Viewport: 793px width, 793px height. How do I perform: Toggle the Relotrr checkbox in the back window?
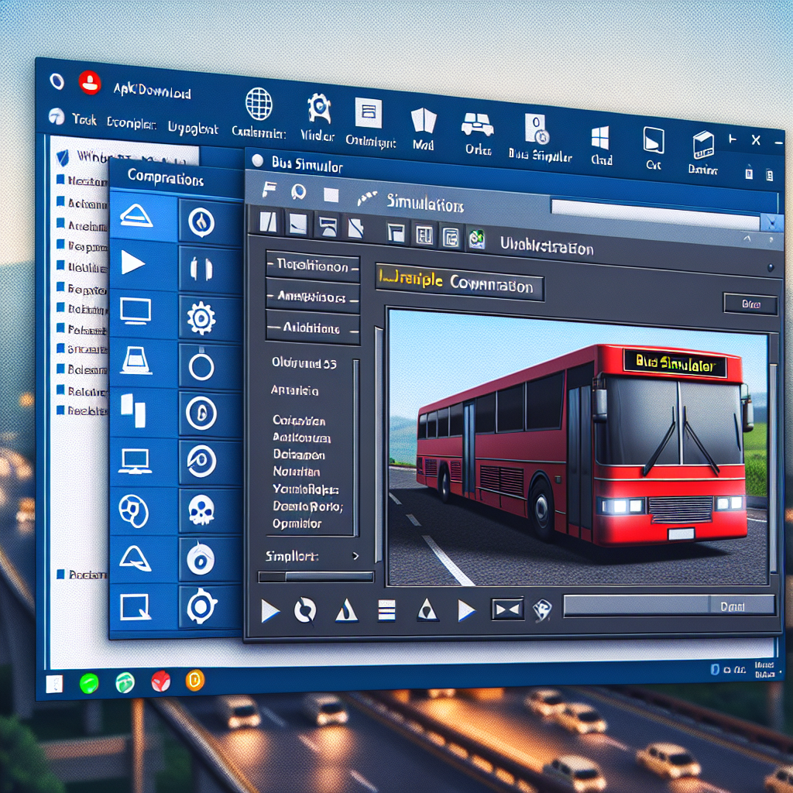(60, 390)
